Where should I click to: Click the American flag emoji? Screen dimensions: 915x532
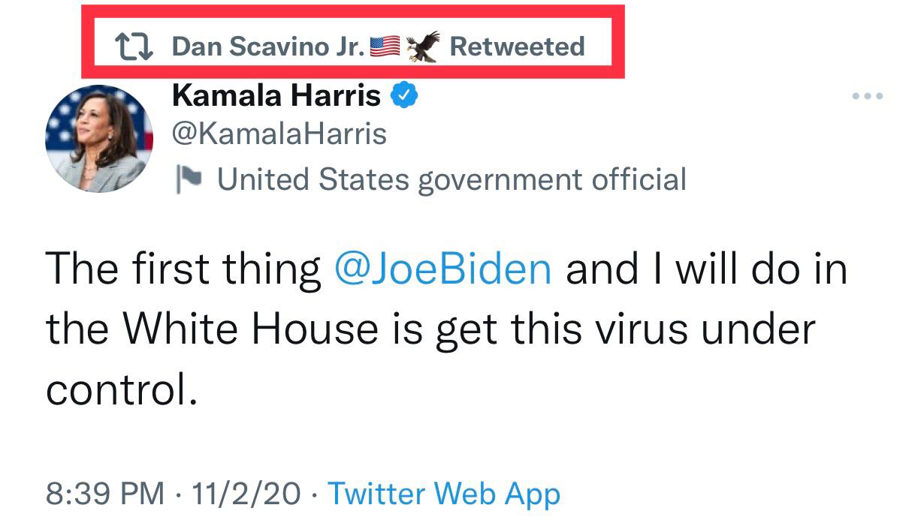(x=385, y=47)
